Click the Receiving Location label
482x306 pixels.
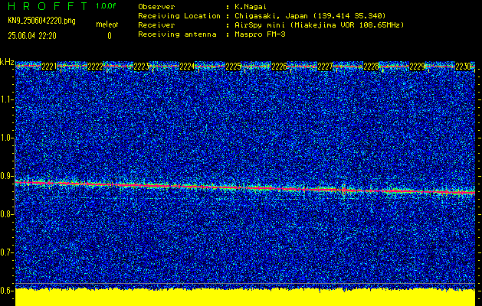tap(179, 15)
